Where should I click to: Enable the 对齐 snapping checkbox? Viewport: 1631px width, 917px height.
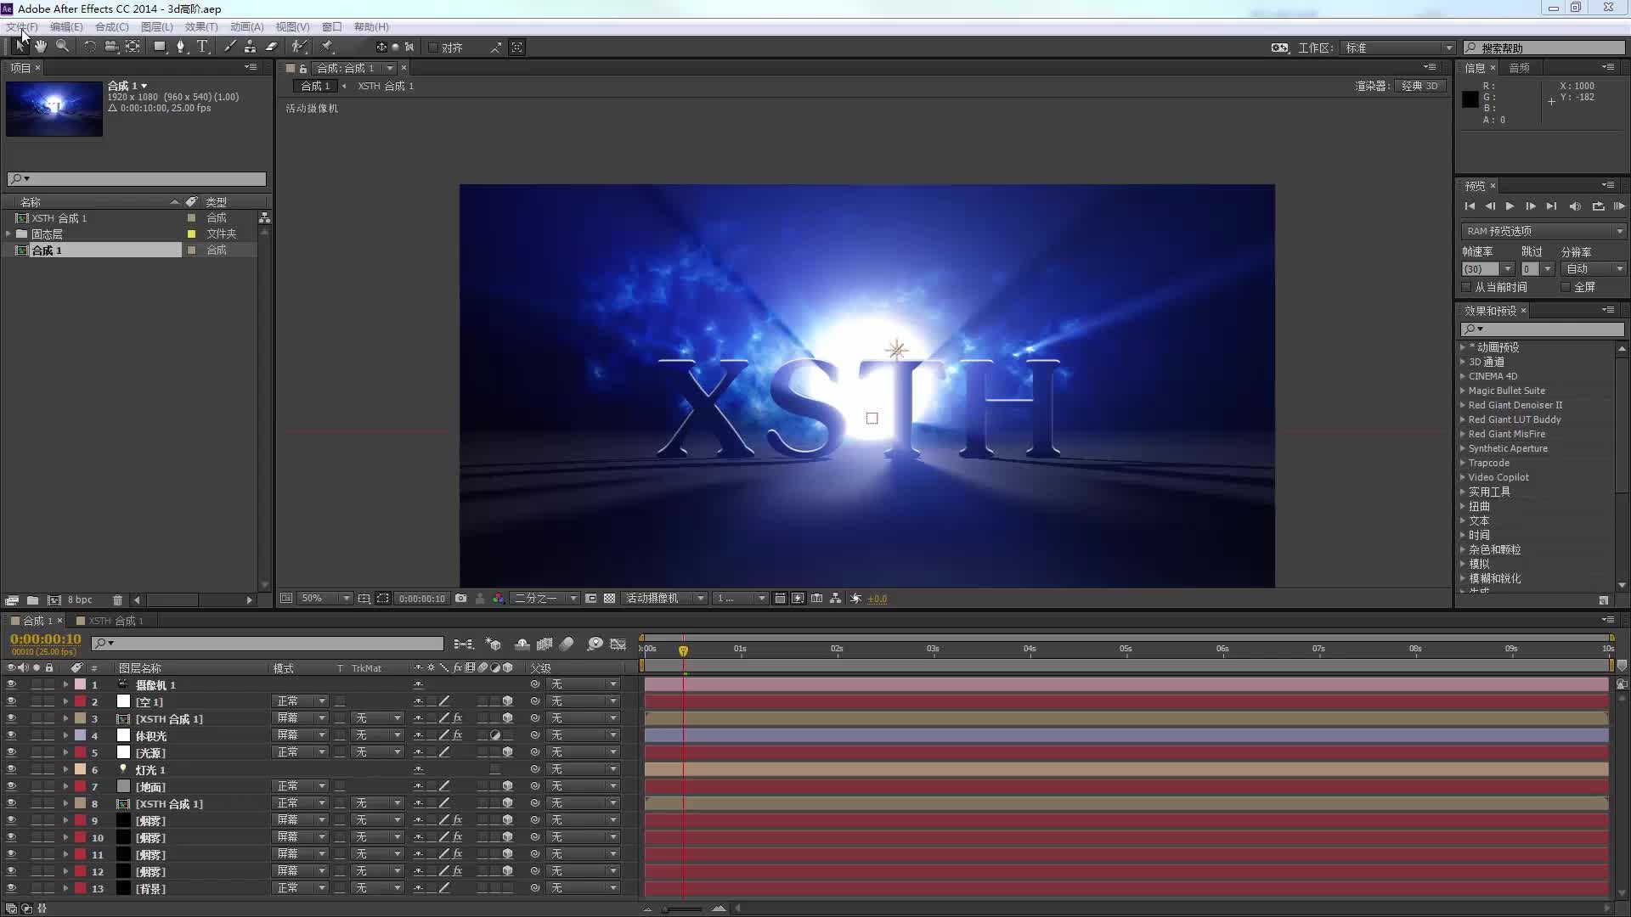coord(433,48)
